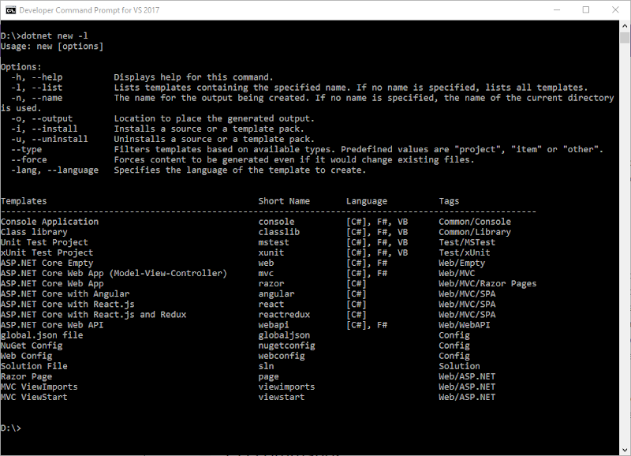Click the short name 'viewstart'
The width and height of the screenshot is (631, 456).
tap(282, 397)
